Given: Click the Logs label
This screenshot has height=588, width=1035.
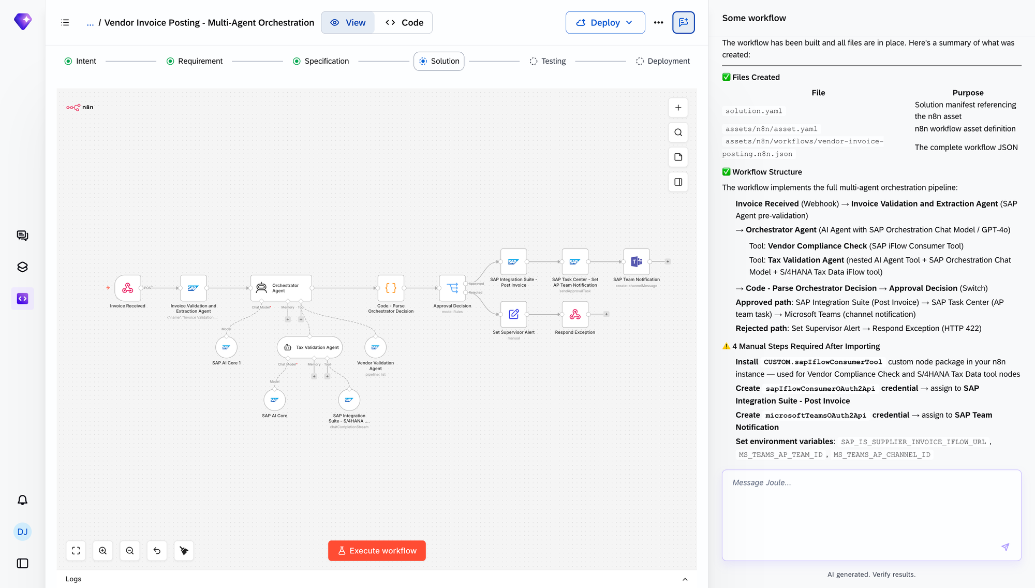Looking at the screenshot, I should [73, 579].
